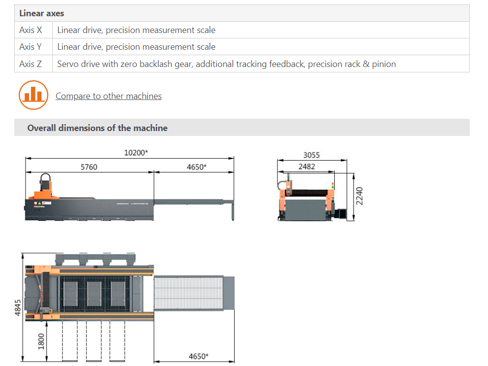Viewport: 488px width, 366px height.
Task: Click the 4845 depth dimension label
Action: (x=18, y=308)
